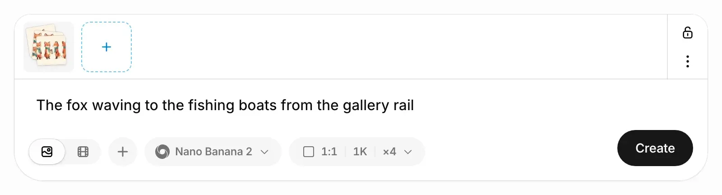Click the square aspect ratio icon
Viewport: 722px width, 195px height.
click(309, 152)
